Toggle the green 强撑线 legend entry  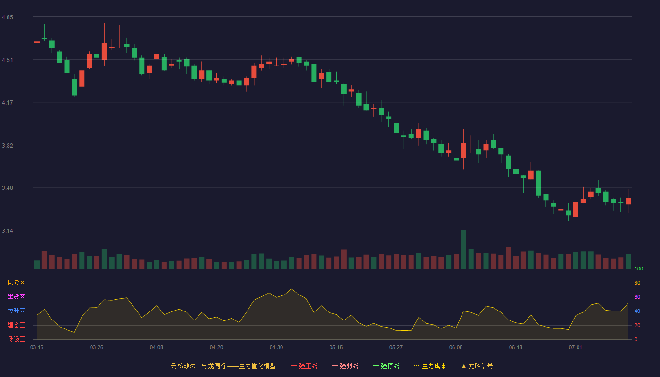pos(386,366)
